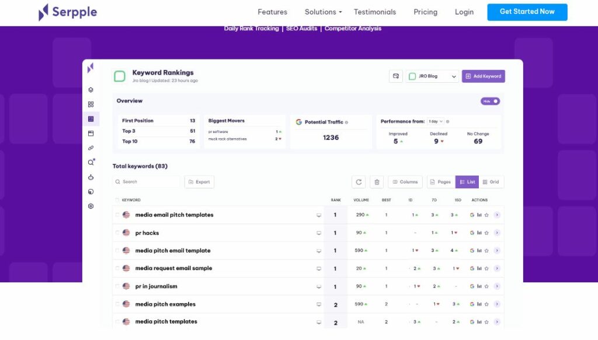Open the JRO Blog project dropdown
Image resolution: width=598 pixels, height=340 pixels.
pyautogui.click(x=433, y=76)
